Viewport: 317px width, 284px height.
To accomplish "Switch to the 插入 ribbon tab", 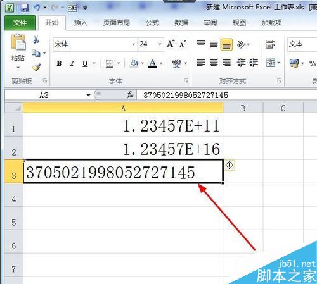I will tap(81, 22).
